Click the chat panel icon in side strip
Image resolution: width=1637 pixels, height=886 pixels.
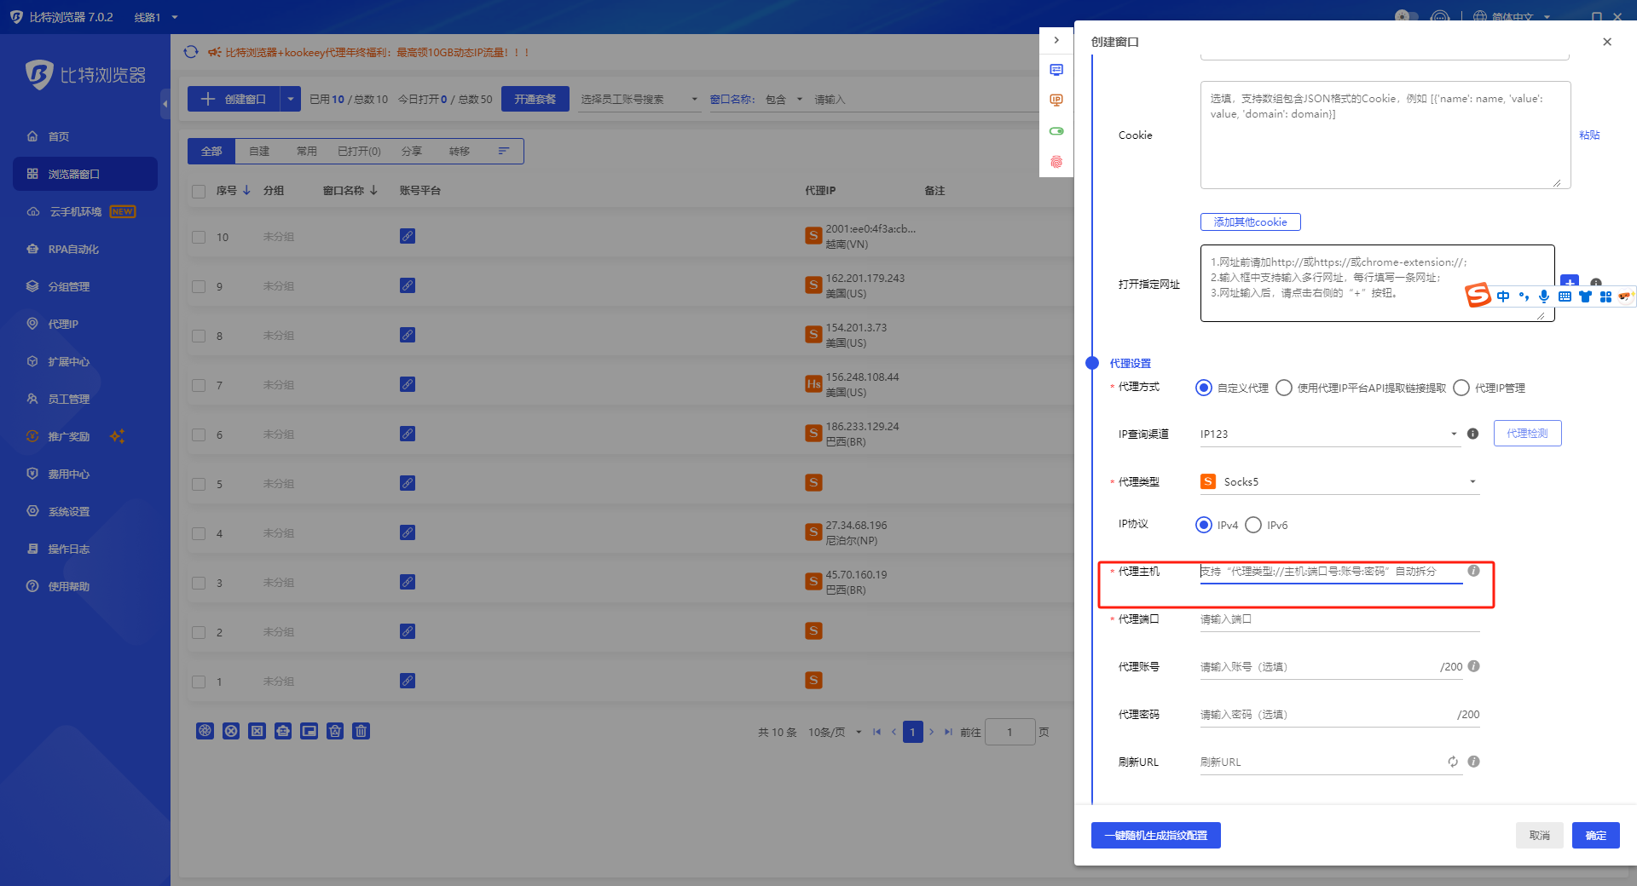pos(1056,70)
